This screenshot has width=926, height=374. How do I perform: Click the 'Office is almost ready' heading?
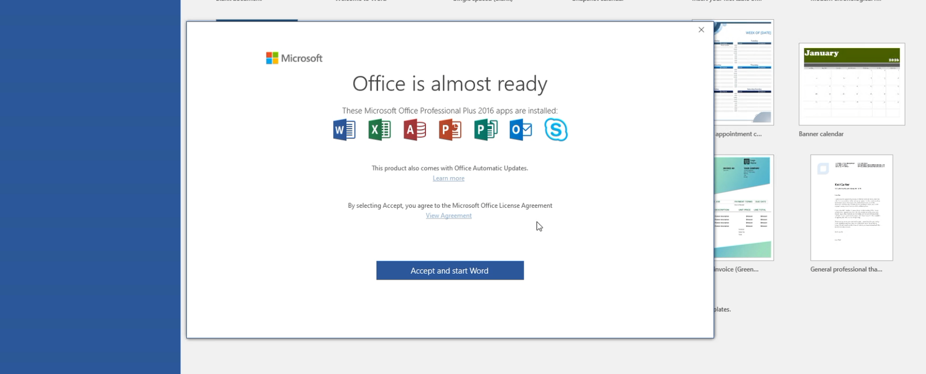[450, 84]
